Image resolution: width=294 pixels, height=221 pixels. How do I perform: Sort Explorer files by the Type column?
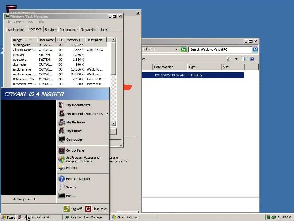click(x=204, y=67)
